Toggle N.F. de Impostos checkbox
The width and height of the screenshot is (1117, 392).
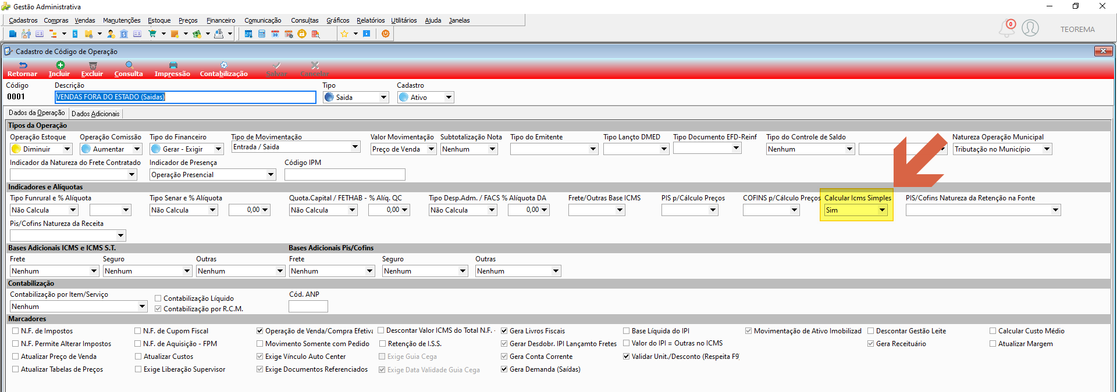tap(16, 331)
